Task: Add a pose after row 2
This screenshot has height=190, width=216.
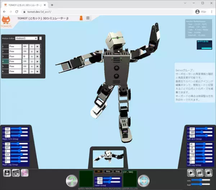Action: (32, 51)
